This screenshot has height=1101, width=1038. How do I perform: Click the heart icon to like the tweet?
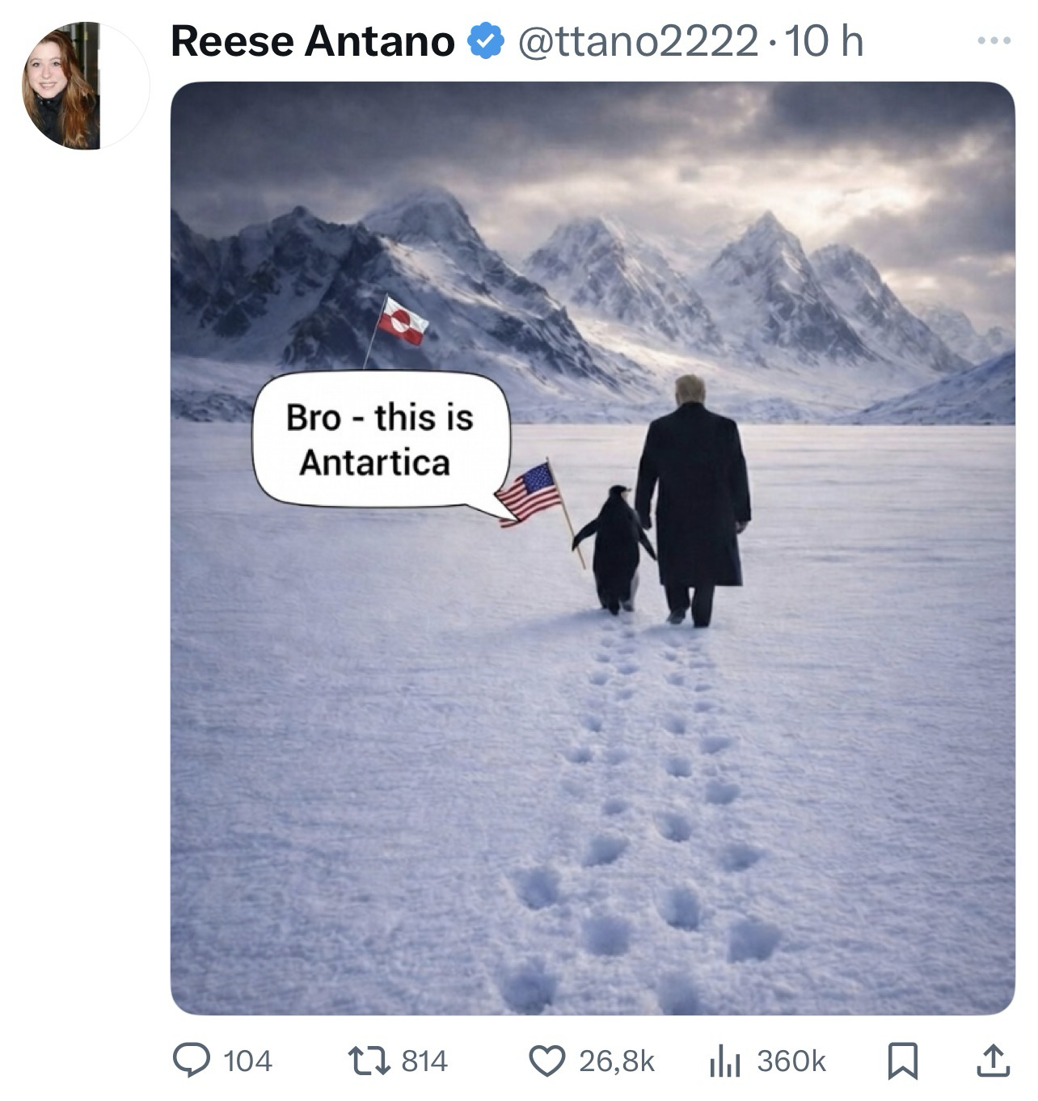click(547, 1061)
